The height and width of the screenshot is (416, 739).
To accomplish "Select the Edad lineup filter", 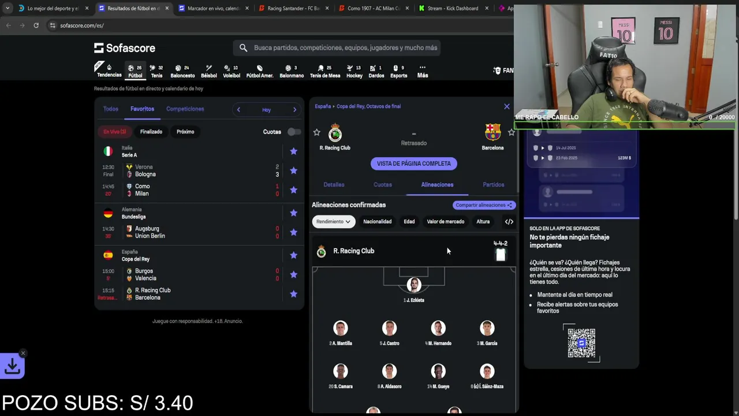I will (x=409, y=221).
